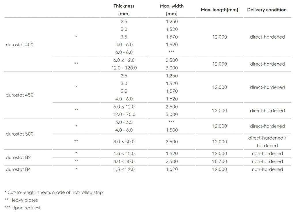Click the Upon request footnote
Image resolution: width=295 pixels, height=213 pixels.
click(22, 208)
